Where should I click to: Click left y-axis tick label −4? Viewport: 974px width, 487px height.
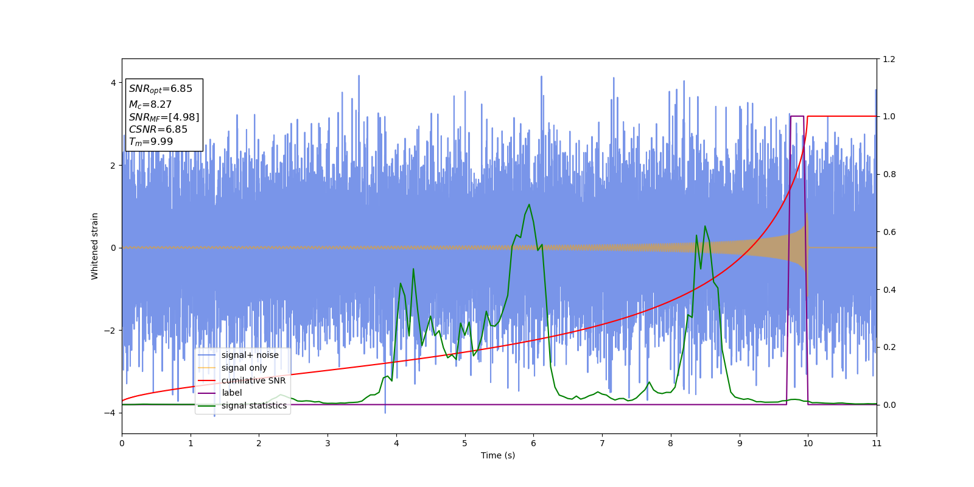[x=110, y=413]
